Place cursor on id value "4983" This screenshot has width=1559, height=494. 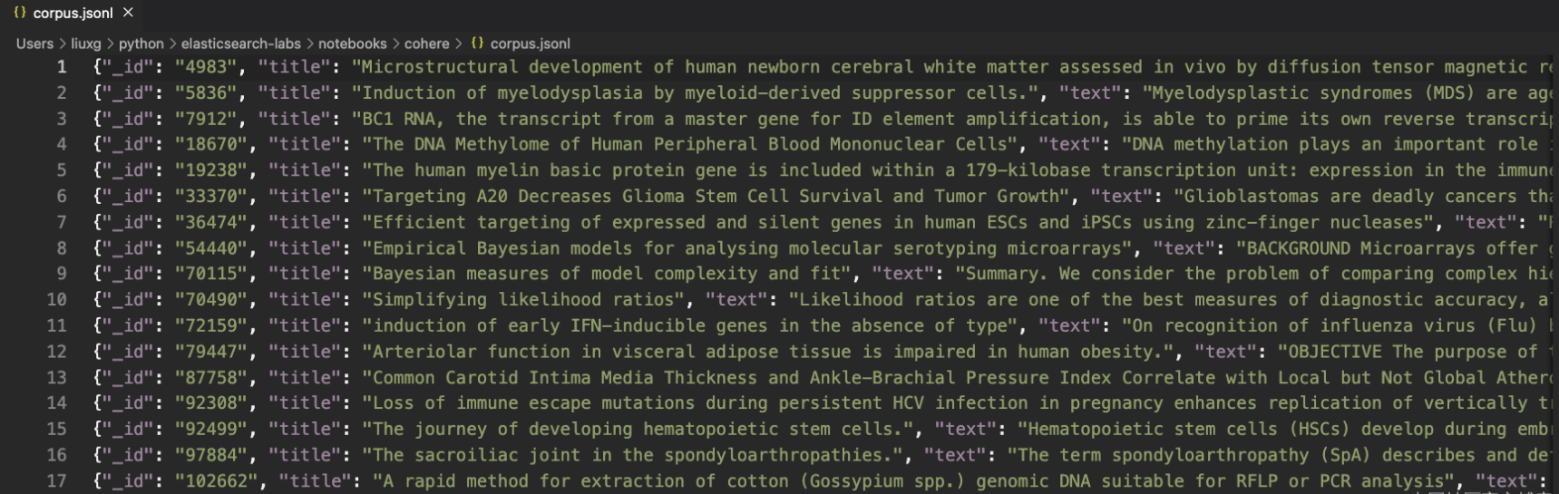coord(206,67)
